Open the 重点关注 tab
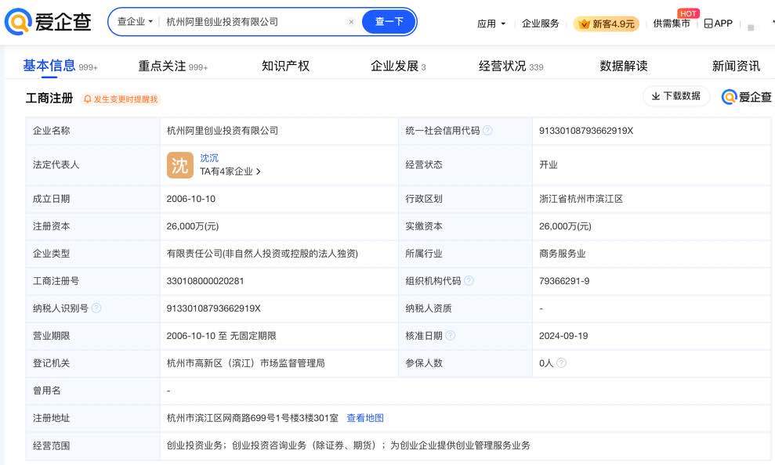This screenshot has width=775, height=465. [173, 66]
